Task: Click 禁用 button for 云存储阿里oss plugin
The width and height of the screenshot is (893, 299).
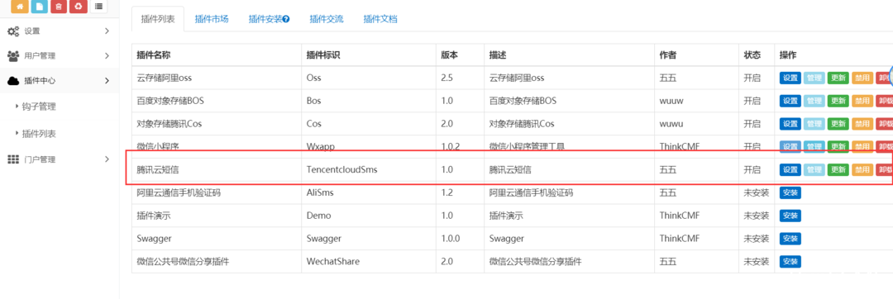Action: coord(862,78)
